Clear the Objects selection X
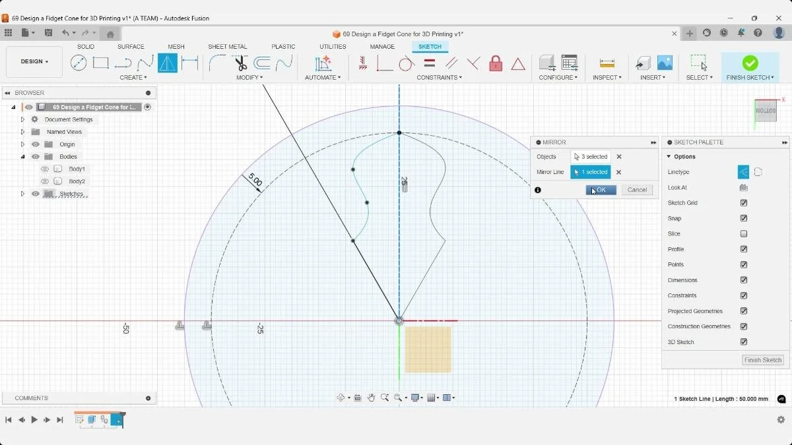This screenshot has height=445, width=792. (619, 157)
